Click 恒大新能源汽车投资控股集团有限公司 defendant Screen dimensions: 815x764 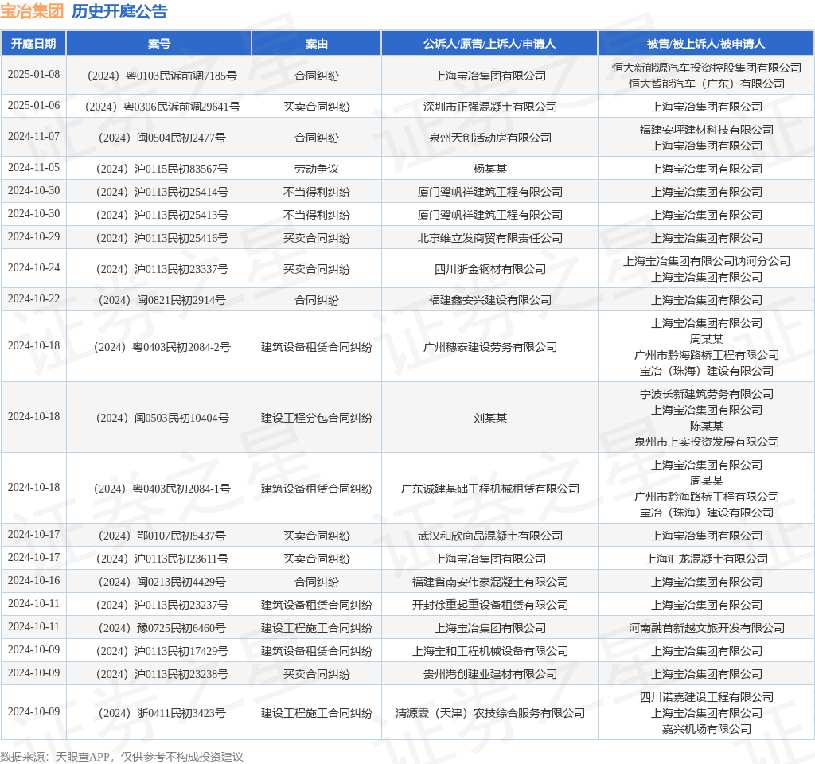707,68
